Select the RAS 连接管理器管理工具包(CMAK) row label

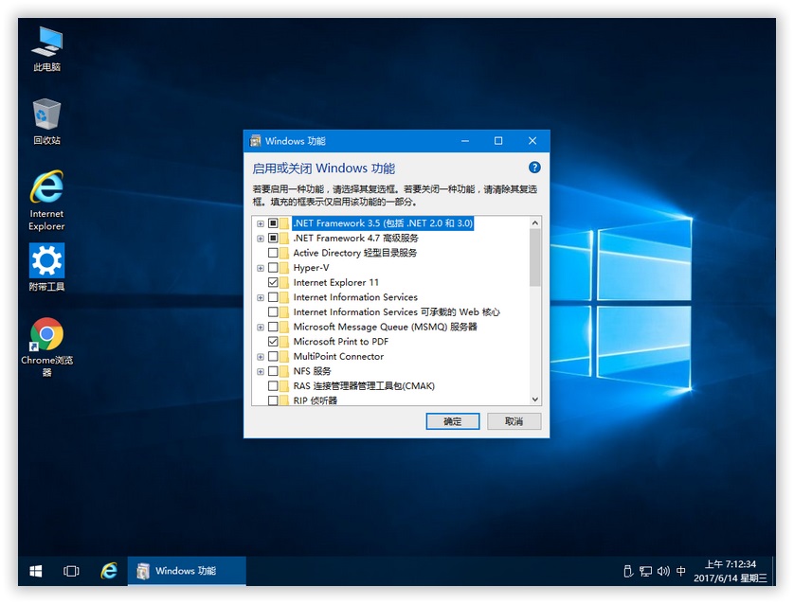pyautogui.click(x=364, y=386)
